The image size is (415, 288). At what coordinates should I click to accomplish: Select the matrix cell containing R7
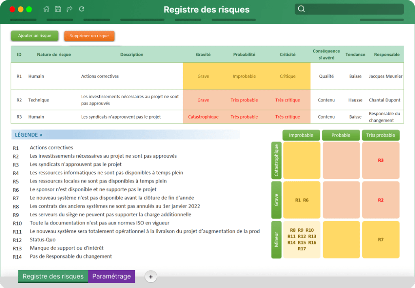pyautogui.click(x=381, y=239)
